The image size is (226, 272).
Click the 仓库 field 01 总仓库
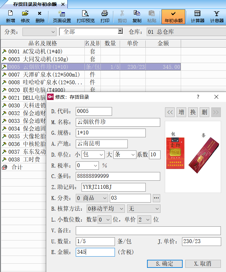186,32
